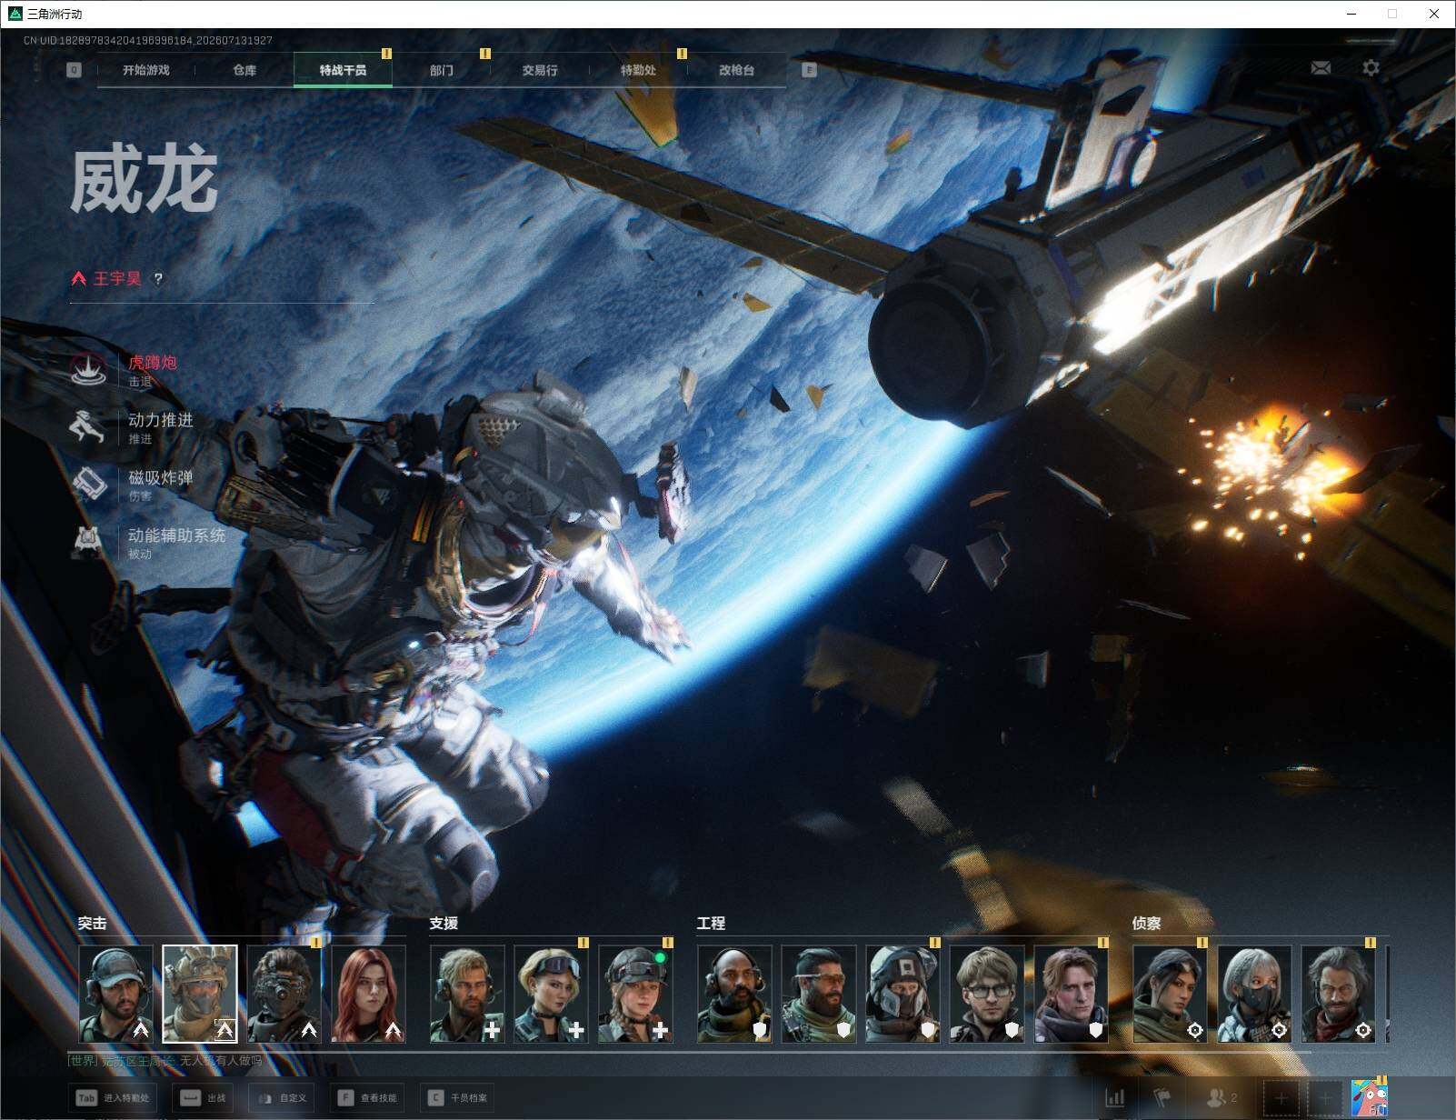This screenshot has height=1120, width=1456.
Task: Select the masked helmet engineer operator portrait
Action: 903,994
